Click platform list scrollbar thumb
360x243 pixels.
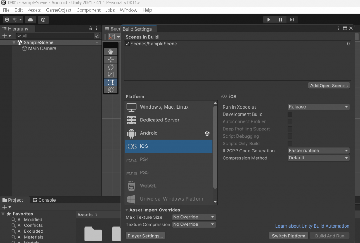click(x=215, y=147)
